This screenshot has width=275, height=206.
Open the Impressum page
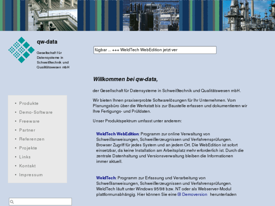pos(31,175)
